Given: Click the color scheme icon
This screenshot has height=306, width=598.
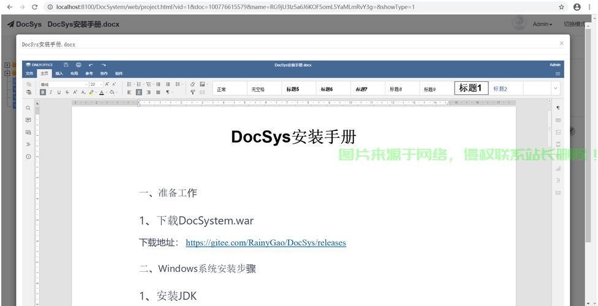Looking at the screenshot, I should (203, 84).
